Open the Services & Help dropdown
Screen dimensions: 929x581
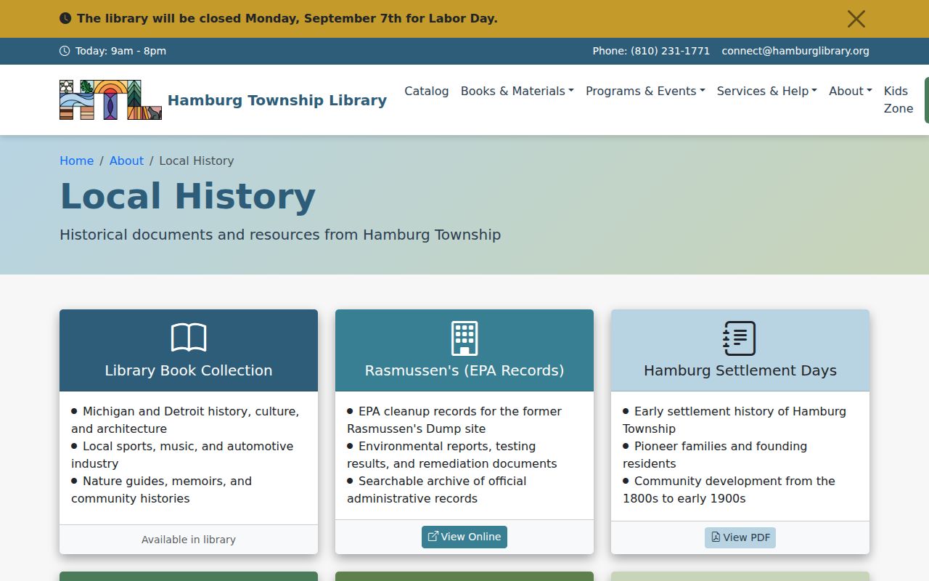[767, 91]
